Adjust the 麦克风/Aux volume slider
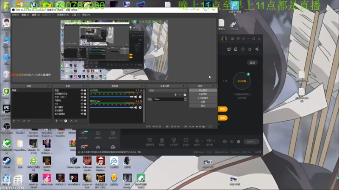The height and width of the screenshot is (190, 339). 112,108
